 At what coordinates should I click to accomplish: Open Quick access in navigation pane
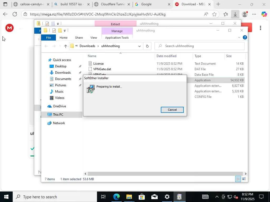tap(62, 60)
